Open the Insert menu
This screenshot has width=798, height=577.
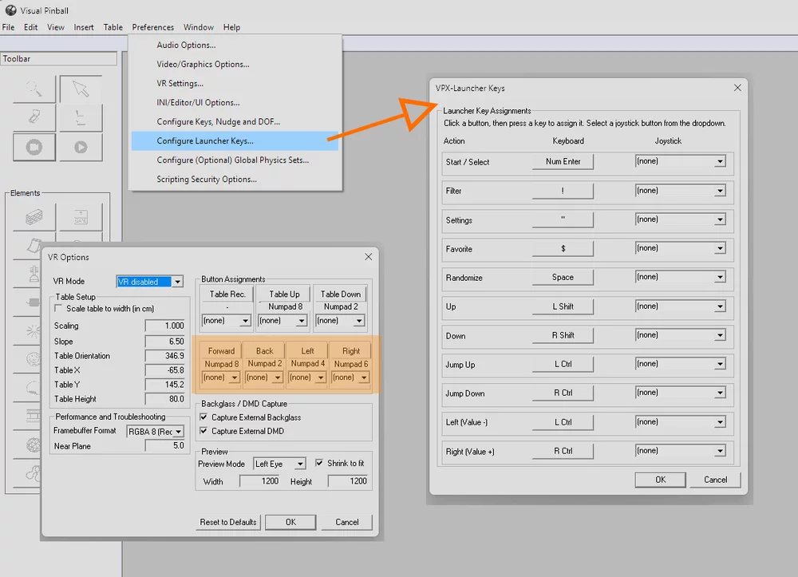(x=84, y=27)
